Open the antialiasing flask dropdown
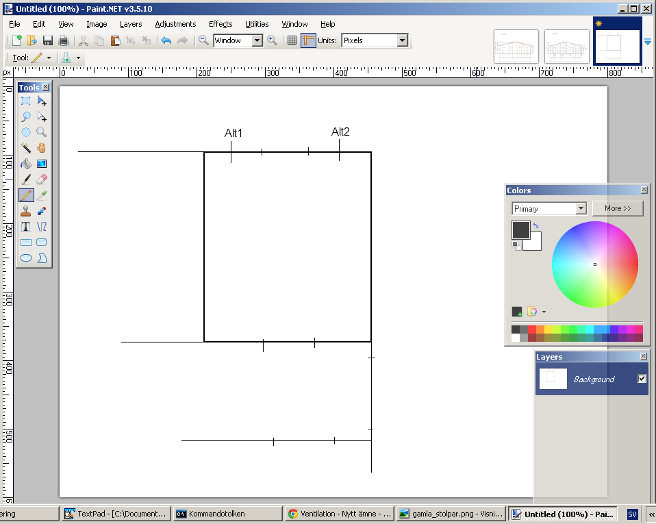Screen dimensions: 656x524 point(78,58)
